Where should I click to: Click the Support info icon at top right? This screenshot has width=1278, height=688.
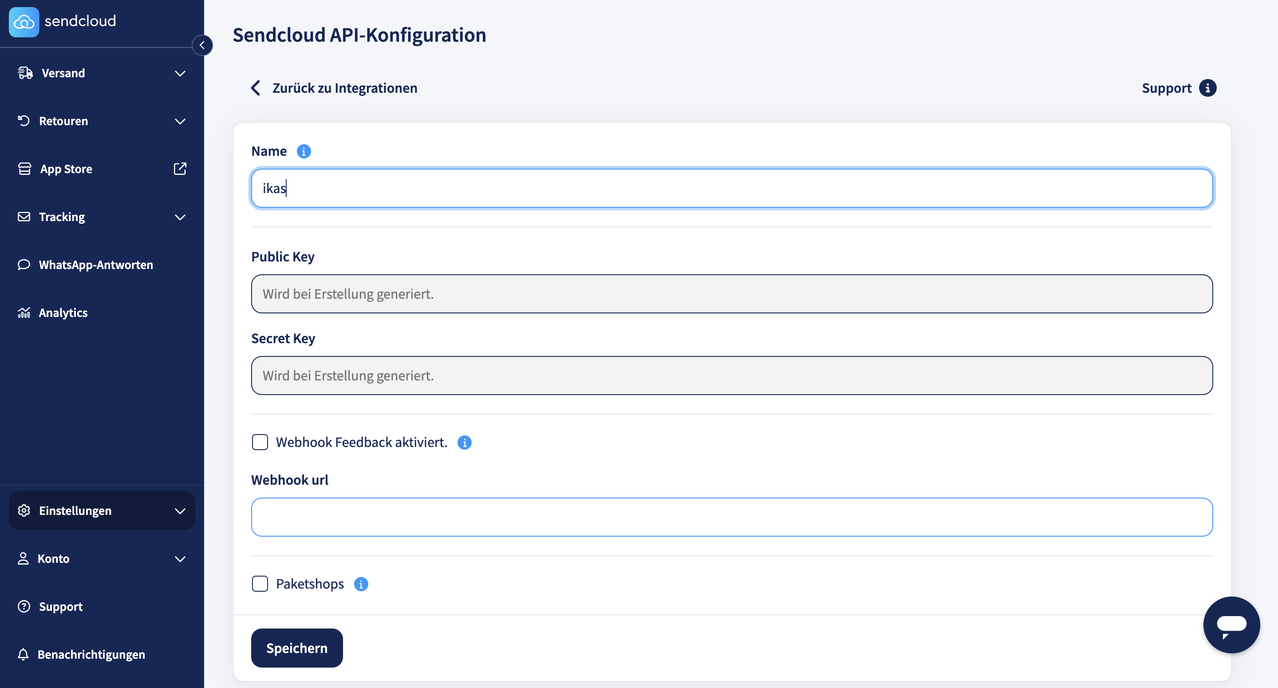pyautogui.click(x=1207, y=88)
